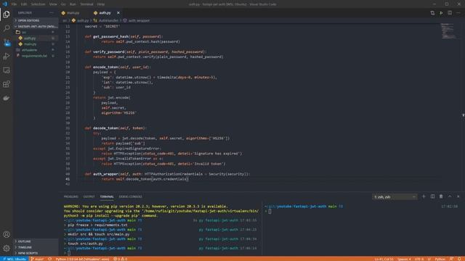Kill terminal with the trash icon
465x261 pixels.
point(441,196)
